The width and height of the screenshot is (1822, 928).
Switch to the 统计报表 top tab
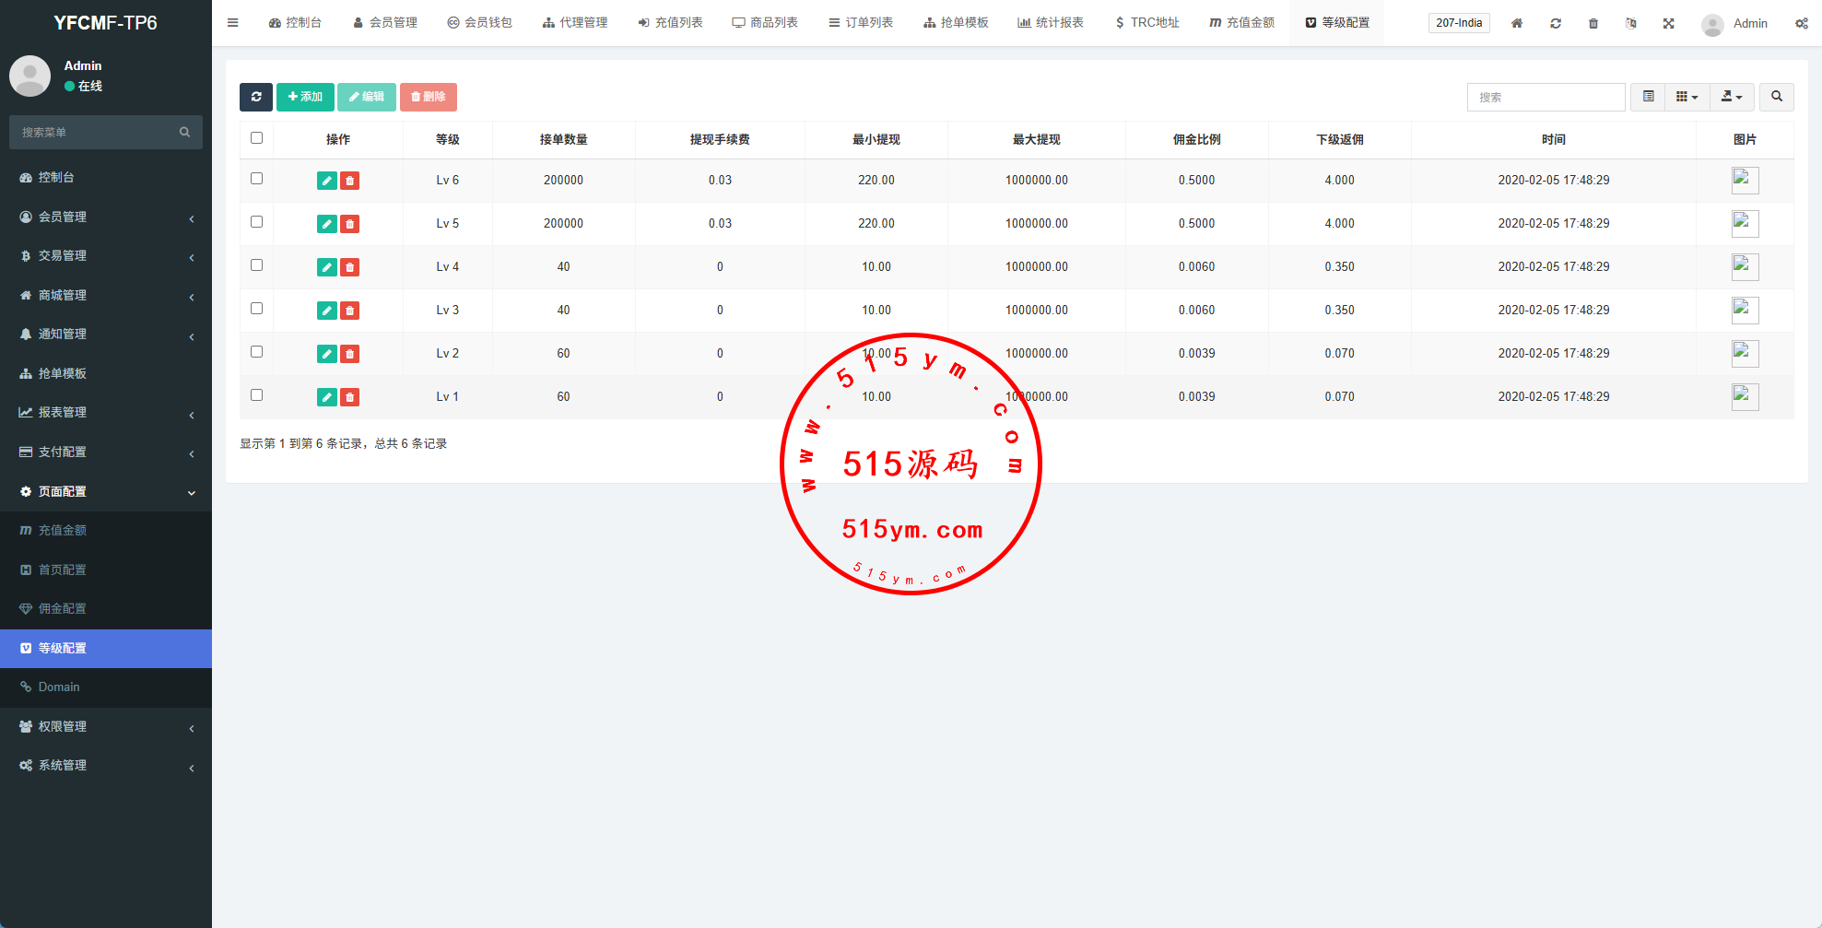point(1051,23)
